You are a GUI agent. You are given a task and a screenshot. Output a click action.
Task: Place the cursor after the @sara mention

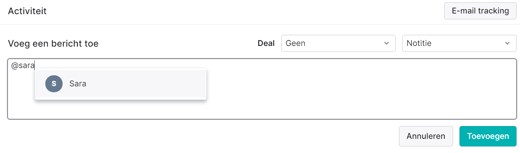(35, 66)
